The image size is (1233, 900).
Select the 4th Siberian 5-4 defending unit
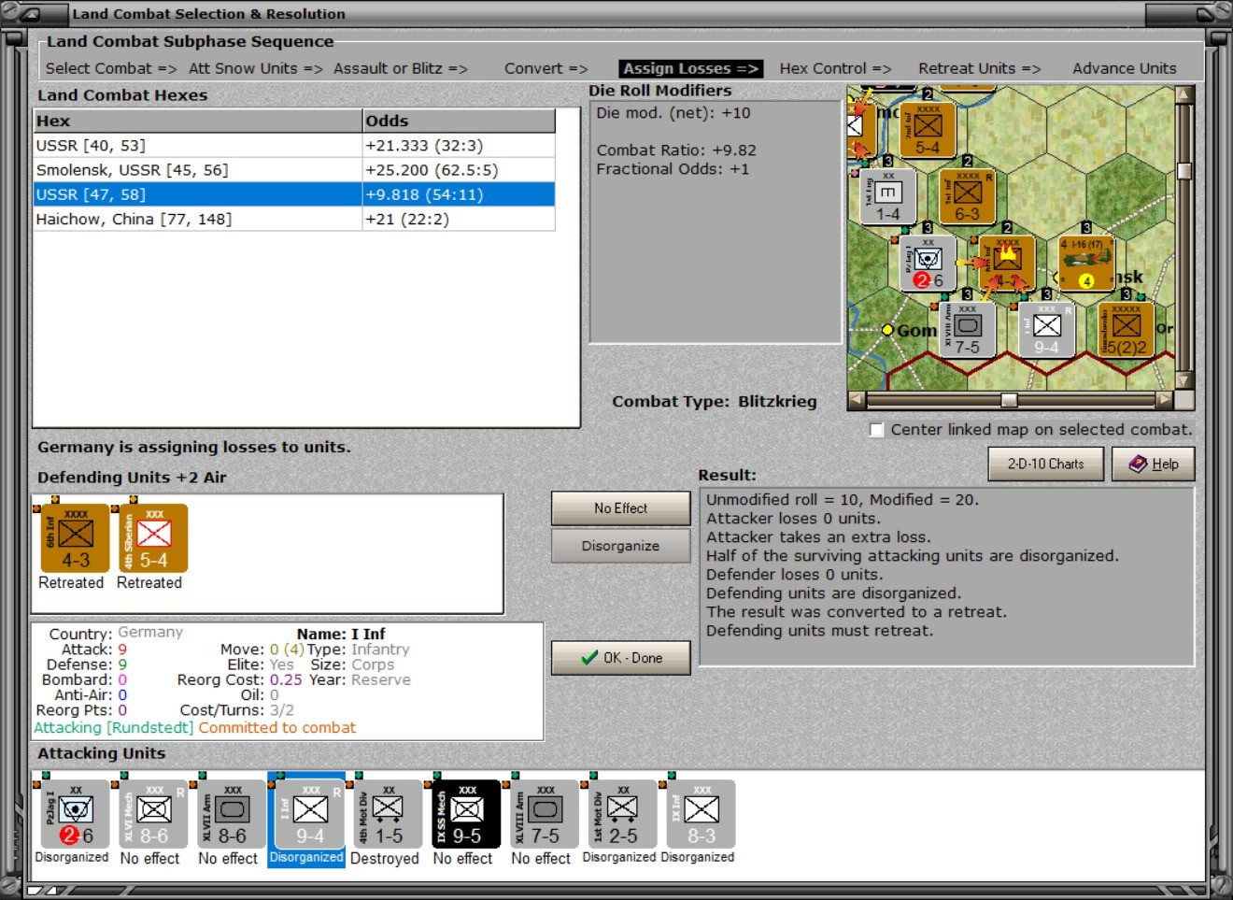pos(154,538)
